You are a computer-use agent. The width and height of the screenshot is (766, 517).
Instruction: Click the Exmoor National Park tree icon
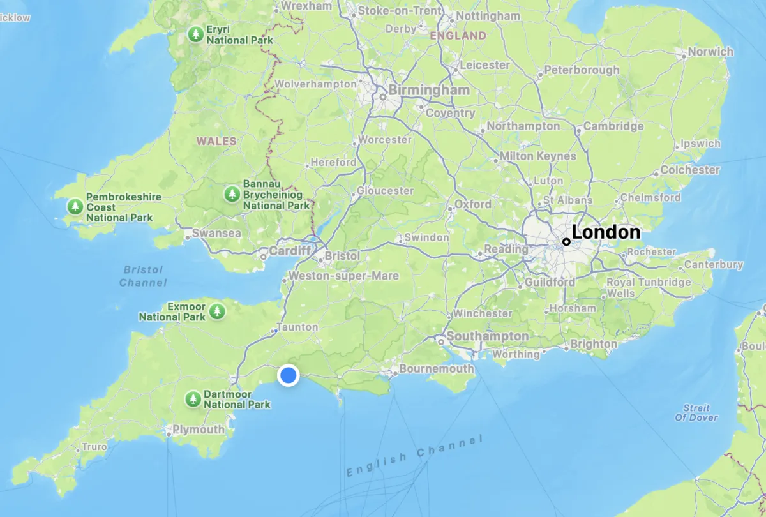218,311
